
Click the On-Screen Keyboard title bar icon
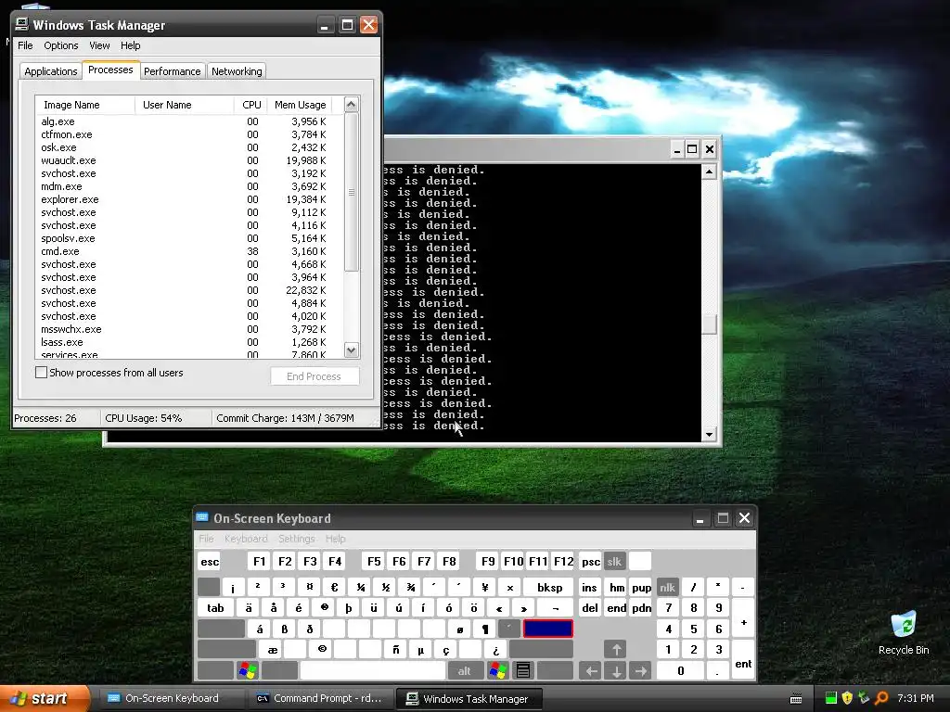pyautogui.click(x=202, y=517)
